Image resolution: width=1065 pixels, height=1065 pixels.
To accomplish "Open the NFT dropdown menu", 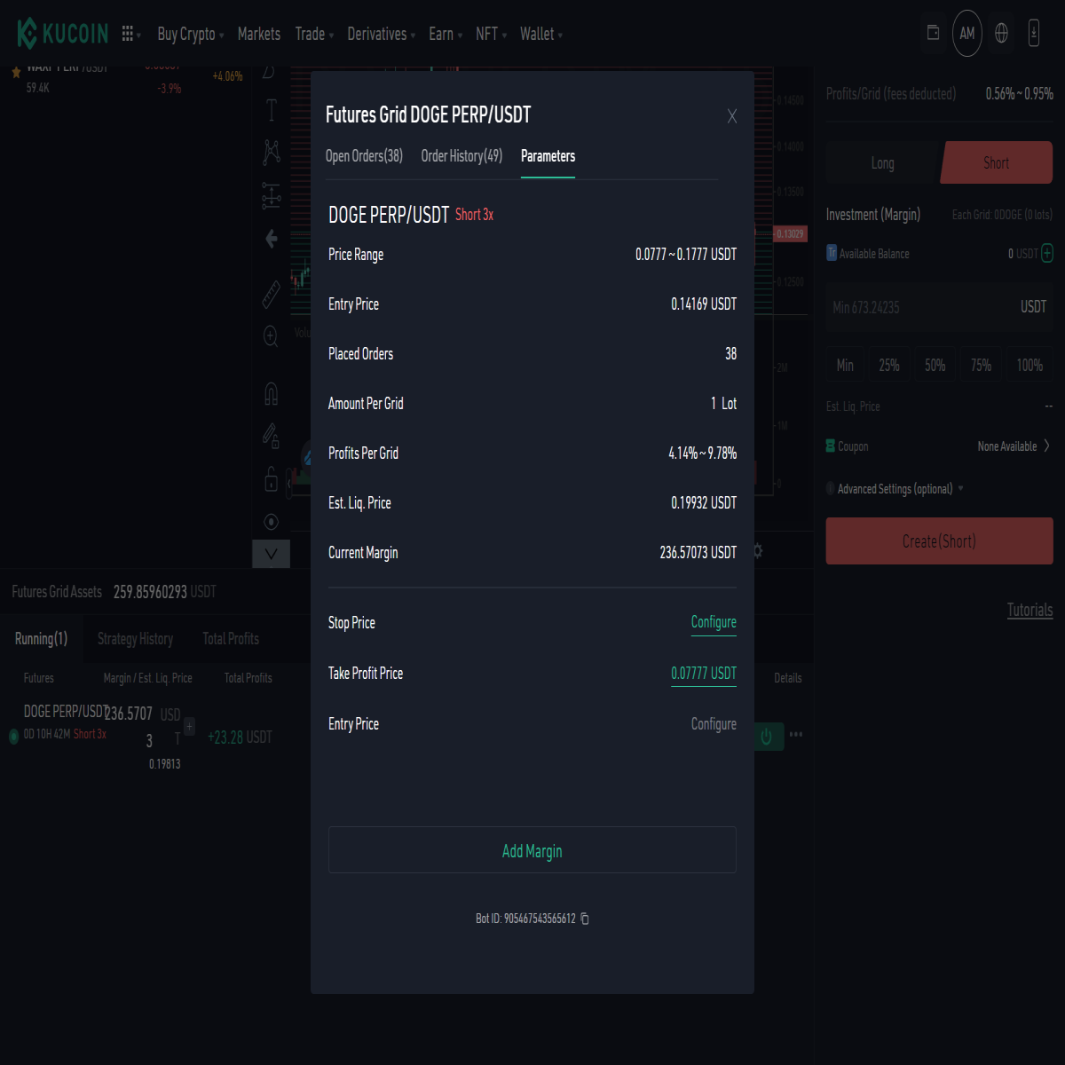I will pos(491,34).
